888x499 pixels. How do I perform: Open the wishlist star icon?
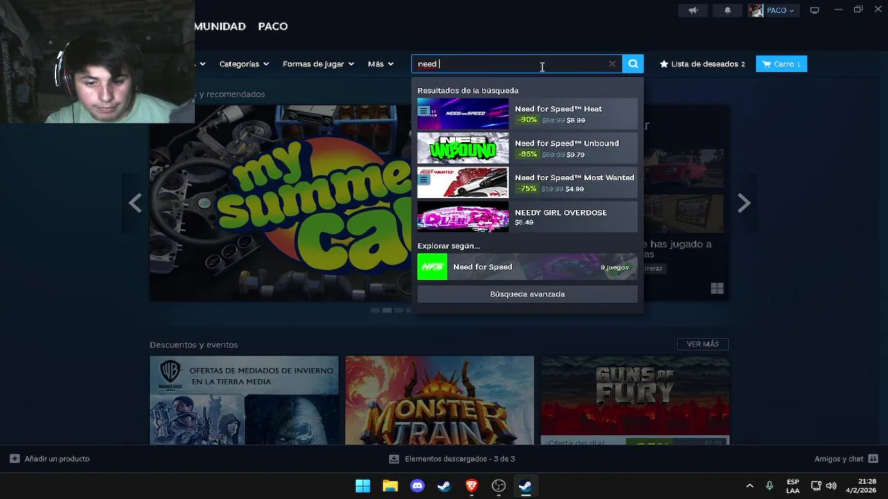[x=664, y=64]
